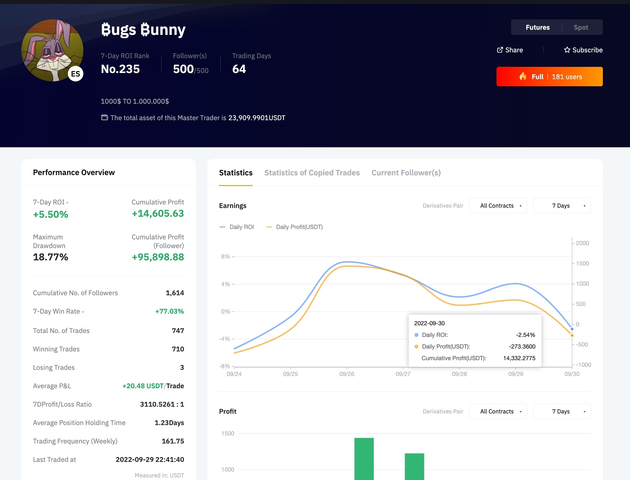Click the shorter green profit bar
Viewport: 630px width, 480px height.
pos(415,466)
